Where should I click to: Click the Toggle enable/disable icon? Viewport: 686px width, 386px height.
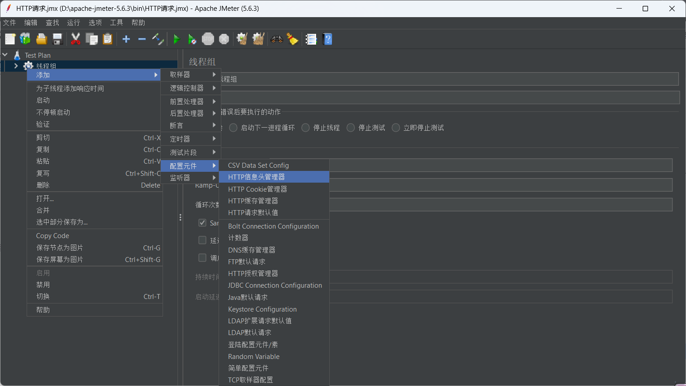158,39
